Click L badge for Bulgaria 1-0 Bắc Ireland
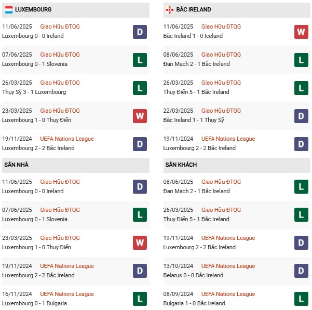This screenshot has width=312, height=310. point(301,299)
